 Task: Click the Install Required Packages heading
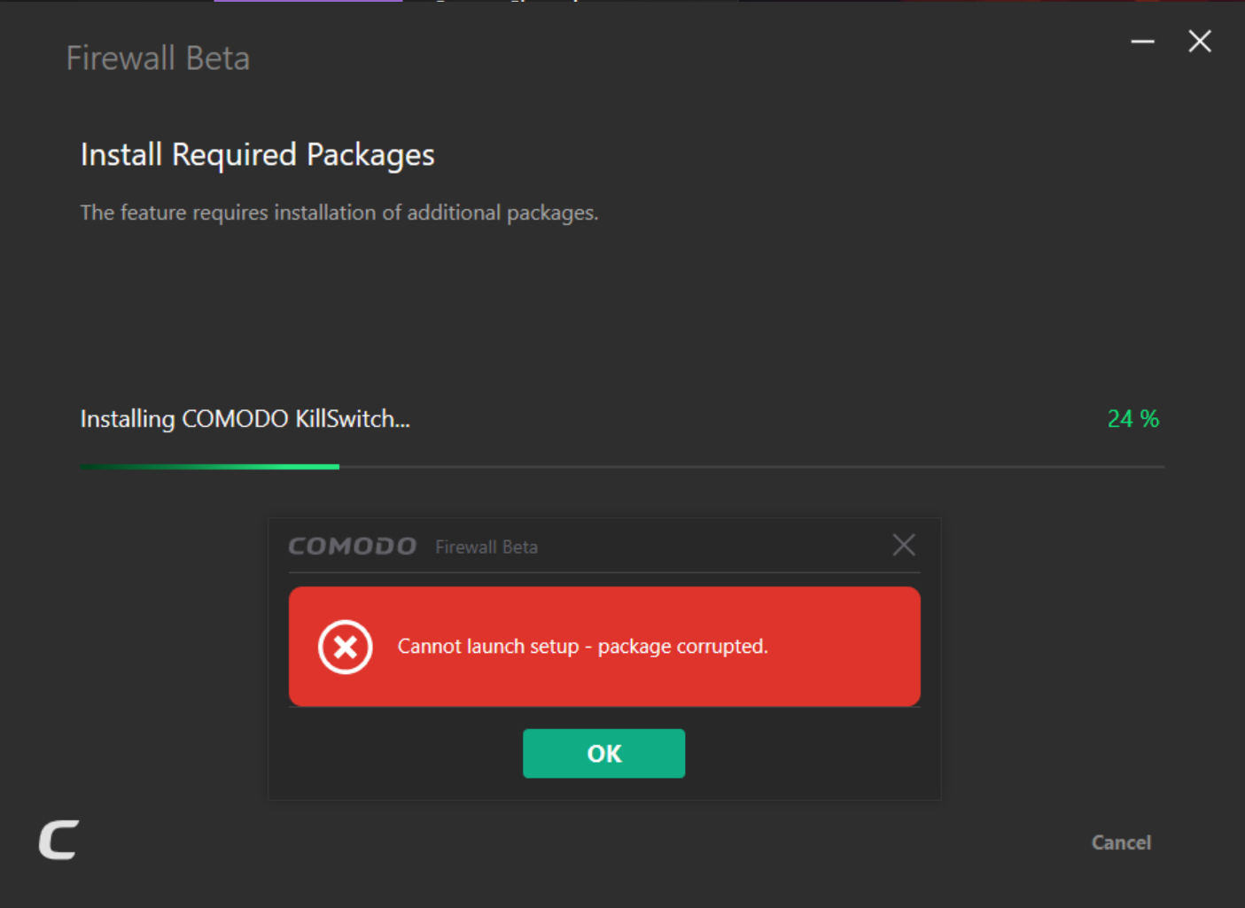point(257,155)
